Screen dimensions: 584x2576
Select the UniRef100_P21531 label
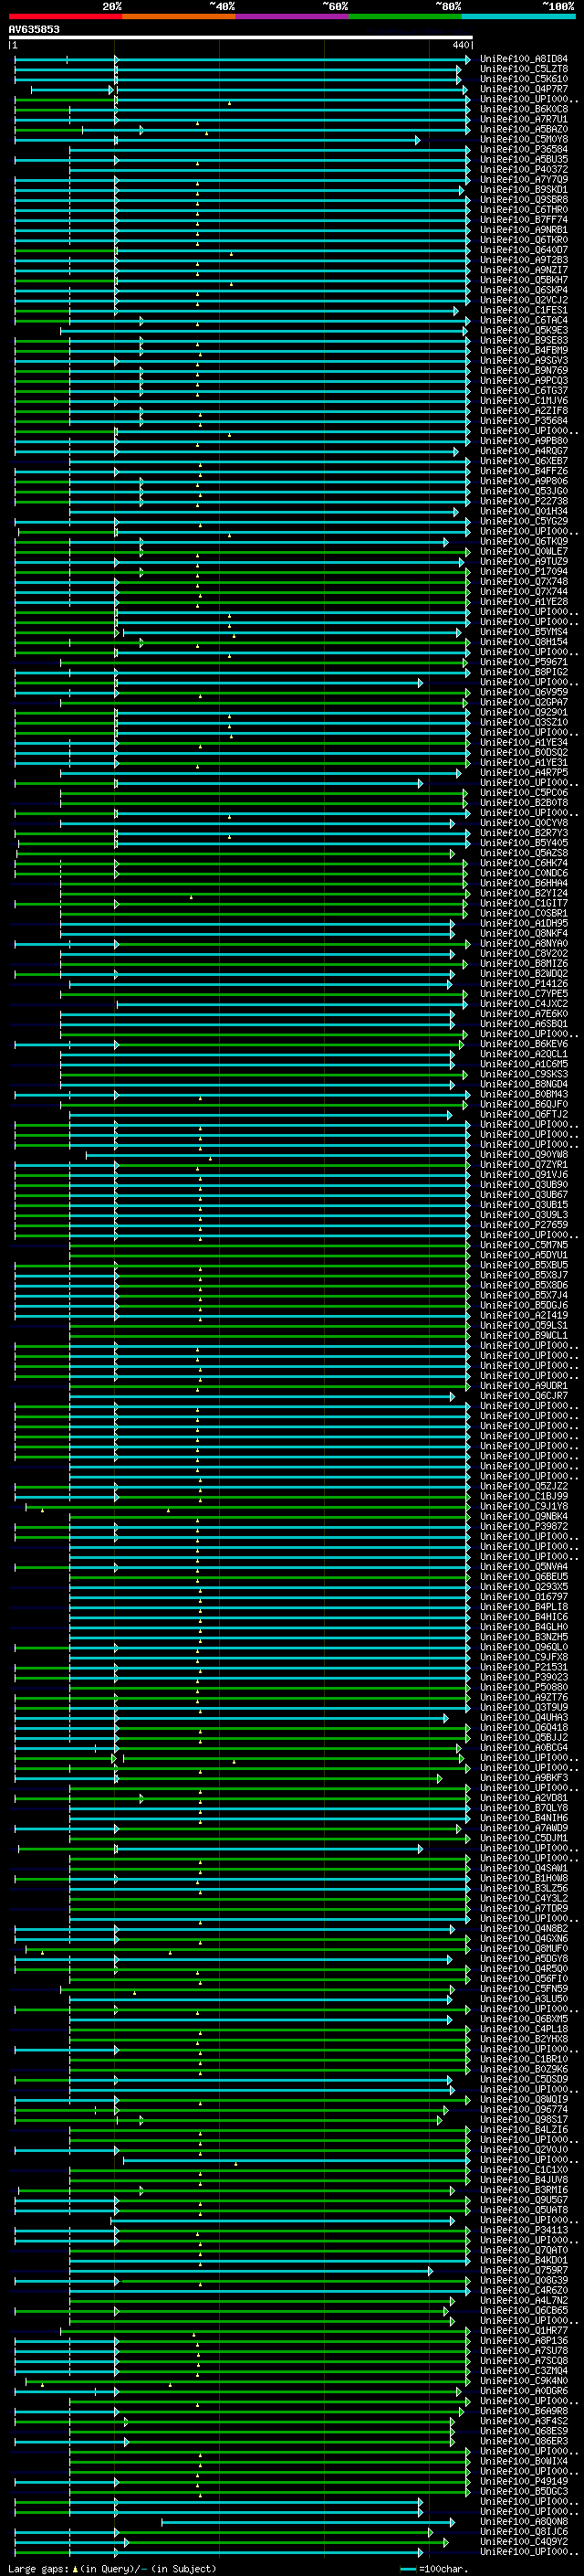tap(524, 1667)
